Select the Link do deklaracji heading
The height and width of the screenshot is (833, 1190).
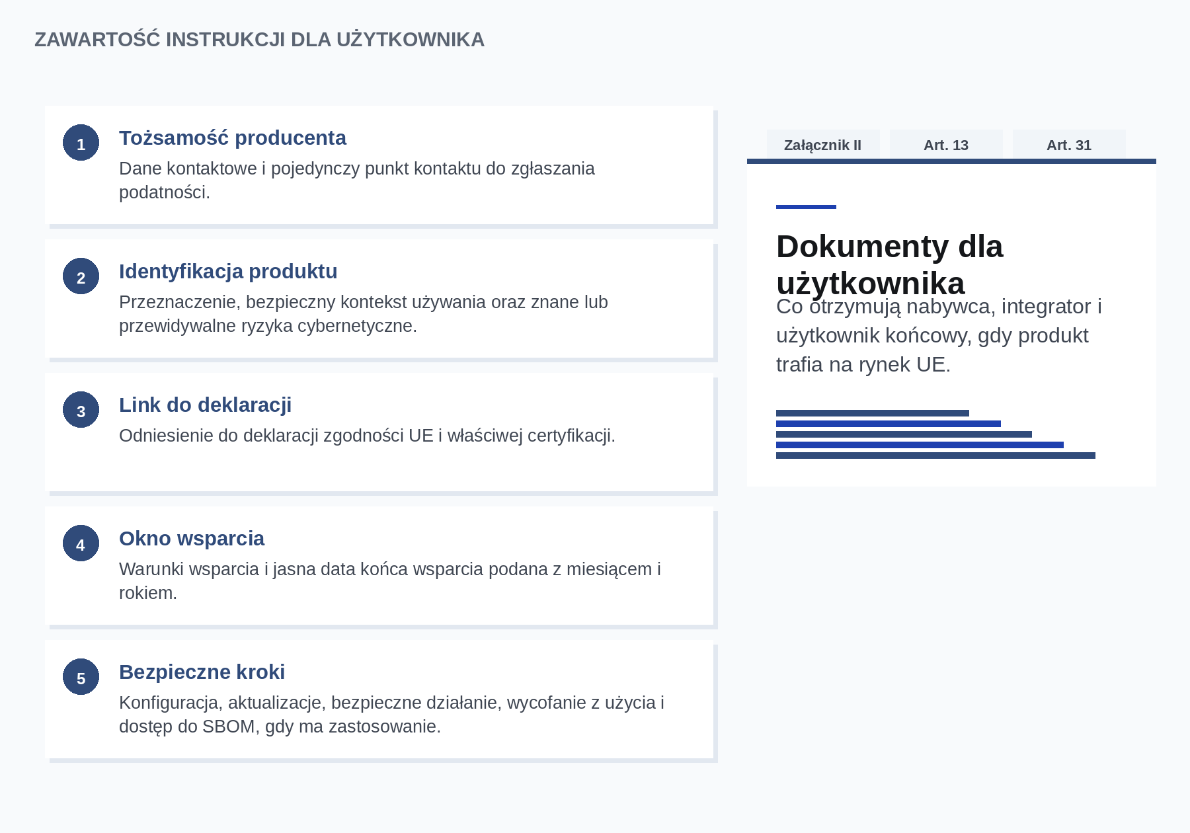point(206,405)
